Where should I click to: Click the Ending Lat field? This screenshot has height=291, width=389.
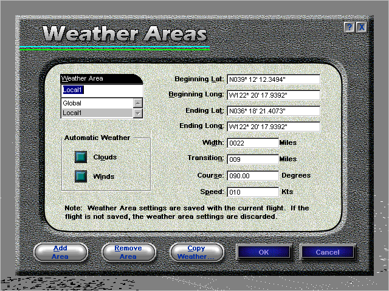pyautogui.click(x=274, y=111)
